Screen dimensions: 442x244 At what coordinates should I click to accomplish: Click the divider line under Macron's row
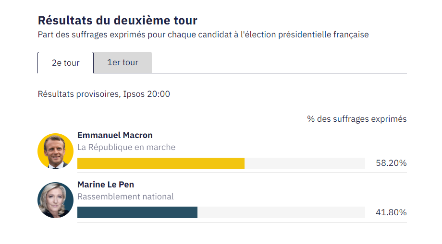[x=242, y=173]
